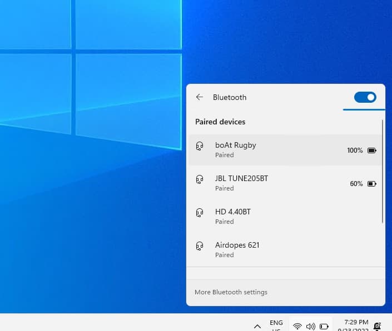Screen dimensions: 392x331
Task: Open the notification center icon
Action: [x=378, y=326]
